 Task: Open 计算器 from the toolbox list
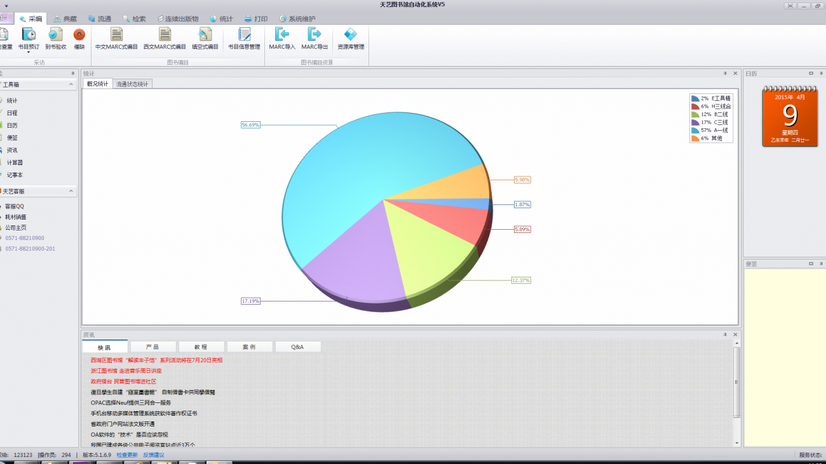pyautogui.click(x=15, y=162)
